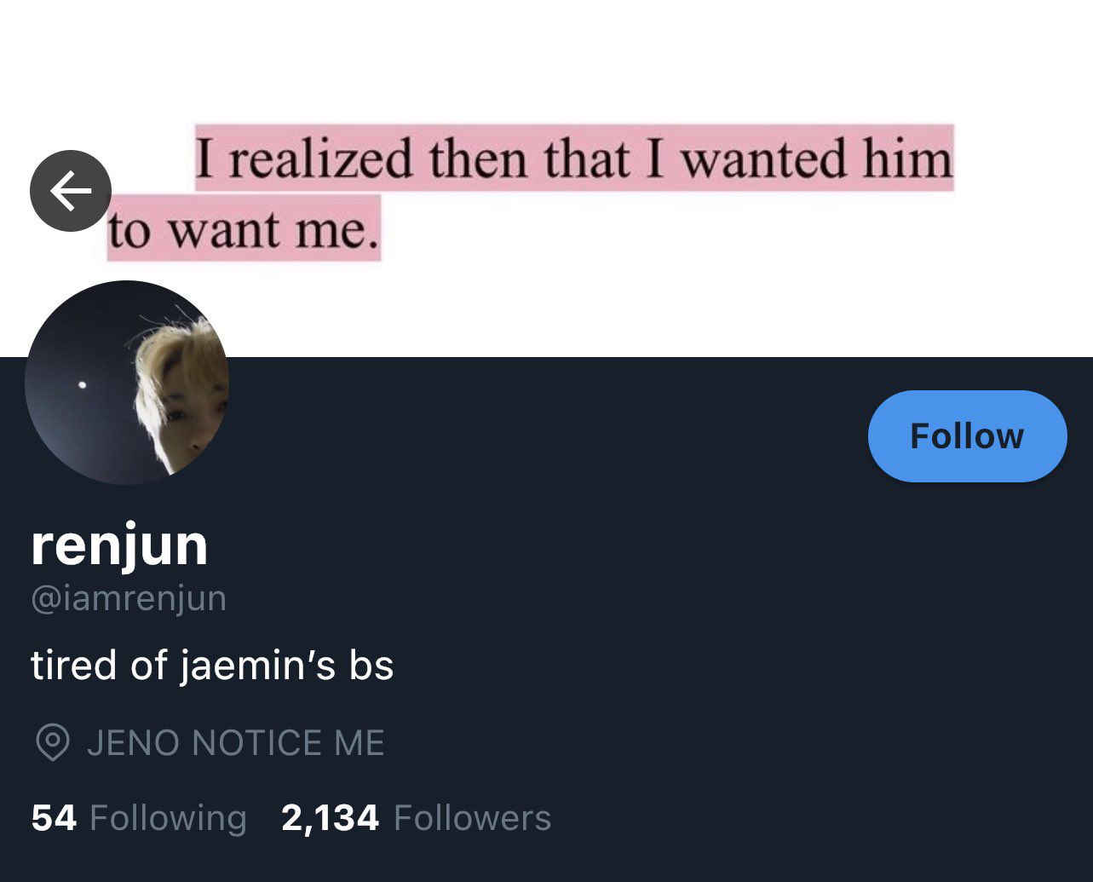Select the display name renjun
The width and height of the screenshot is (1093, 882).
pyautogui.click(x=119, y=545)
